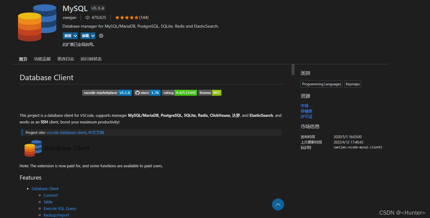Switch to the 细节 tab
This screenshot has height=218, width=430.
tap(23, 59)
